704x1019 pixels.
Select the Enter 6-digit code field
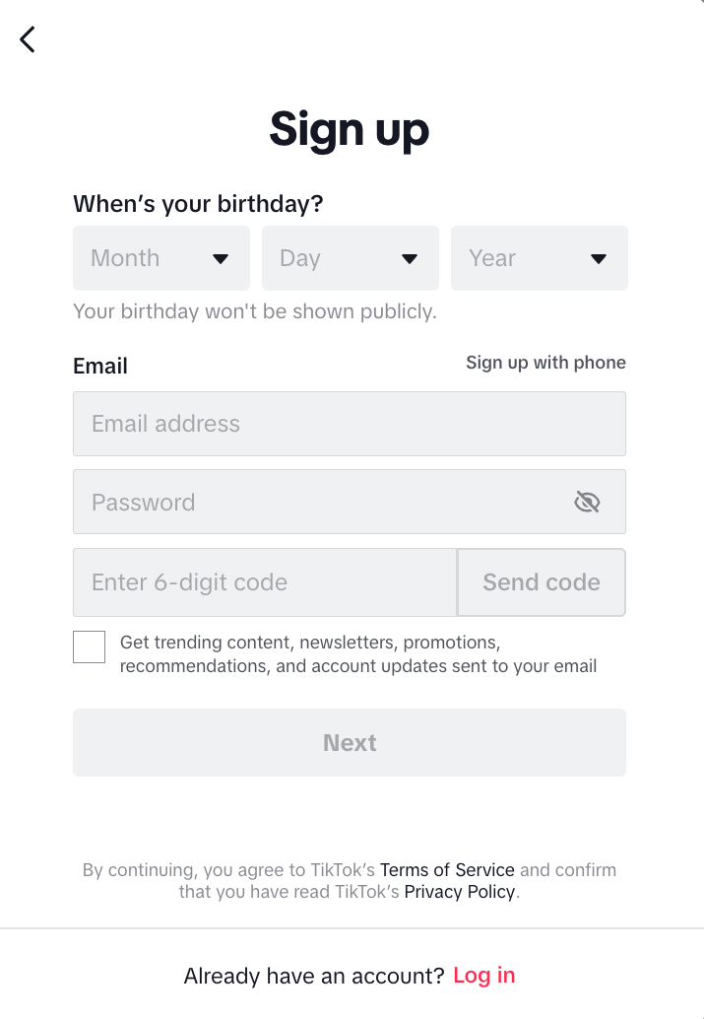tap(246, 581)
